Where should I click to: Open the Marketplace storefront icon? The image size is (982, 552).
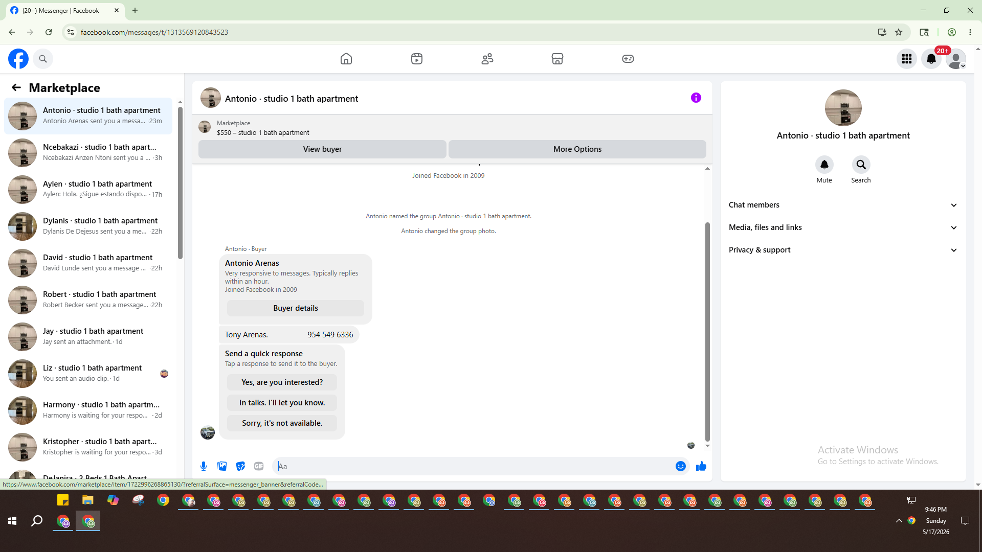557,59
